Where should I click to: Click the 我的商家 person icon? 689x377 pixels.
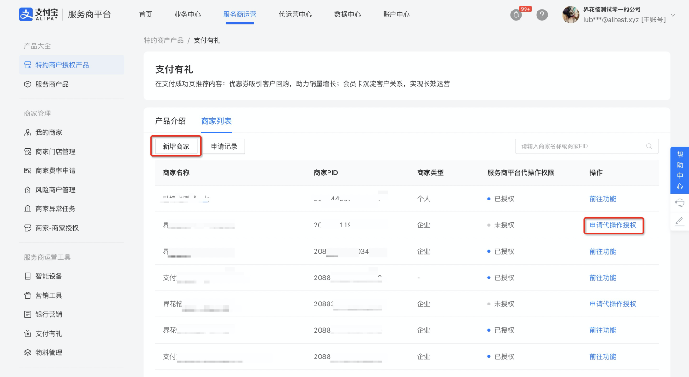28,133
